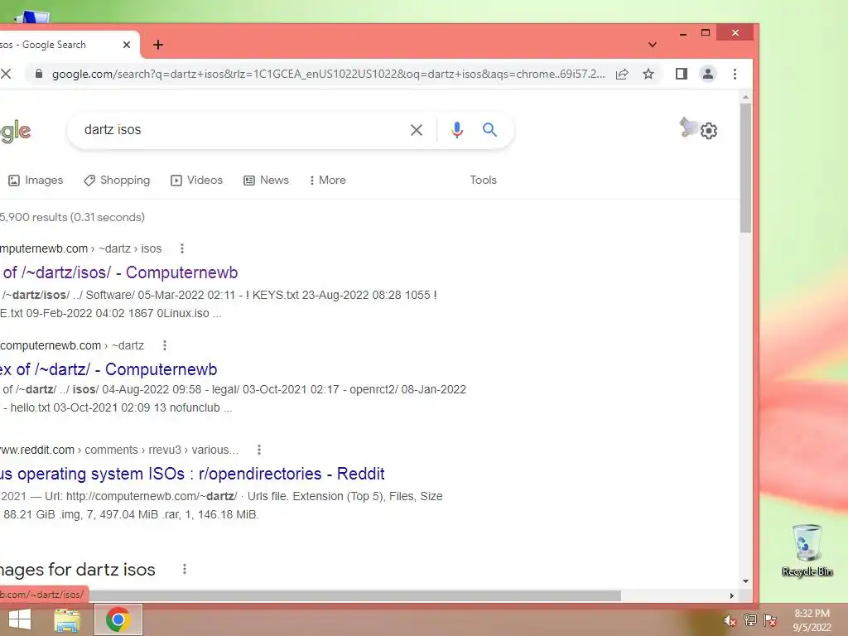This screenshot has height=636, width=848.
Task: Click horizontal scrollbar right arrow
Action: click(x=732, y=595)
